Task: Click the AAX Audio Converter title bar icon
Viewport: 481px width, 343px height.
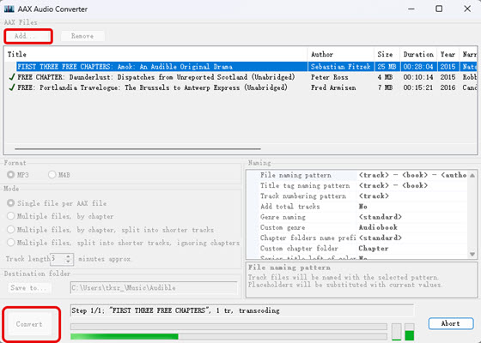Action: click(9, 9)
